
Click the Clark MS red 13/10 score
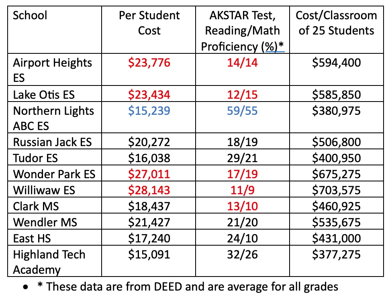pyautogui.click(x=242, y=206)
